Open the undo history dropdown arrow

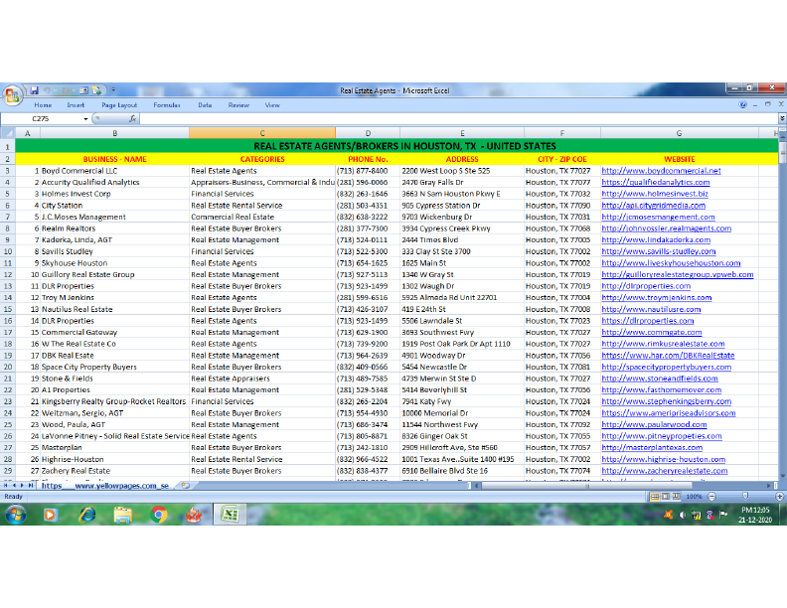point(55,90)
